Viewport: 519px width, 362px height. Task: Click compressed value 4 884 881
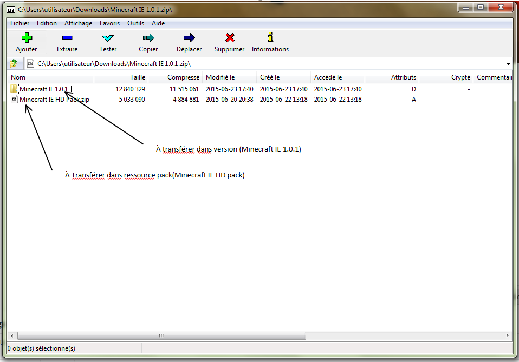coord(186,99)
